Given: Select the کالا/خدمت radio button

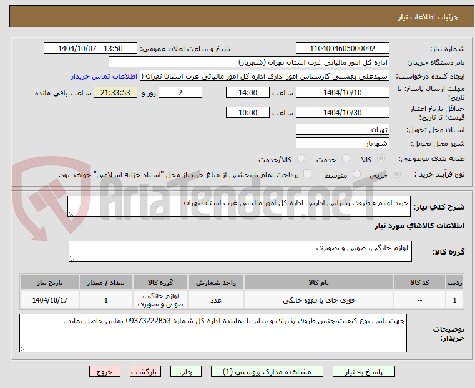Looking at the screenshot, I should (x=301, y=158).
